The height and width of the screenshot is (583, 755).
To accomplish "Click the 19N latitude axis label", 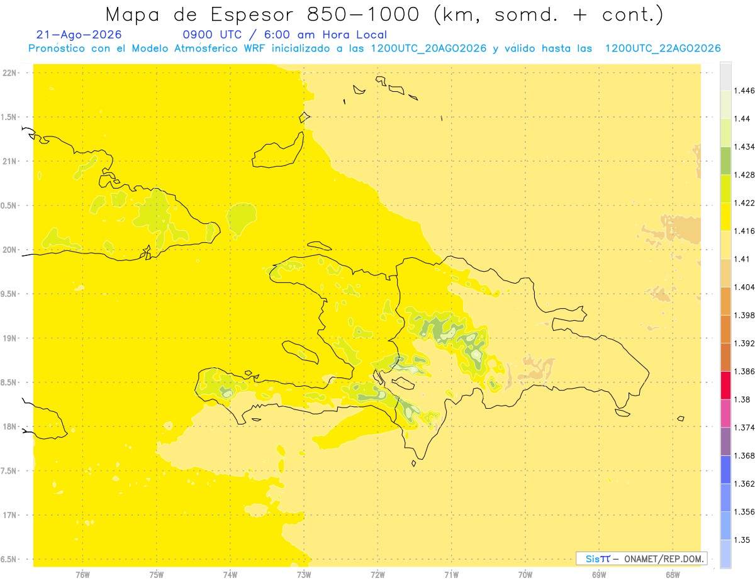I will [10, 338].
